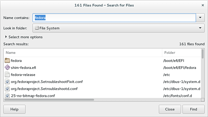Sort results by Name column header
Image resolution: width=208 pixels, height=117 pixels.
pyautogui.click(x=83, y=53)
